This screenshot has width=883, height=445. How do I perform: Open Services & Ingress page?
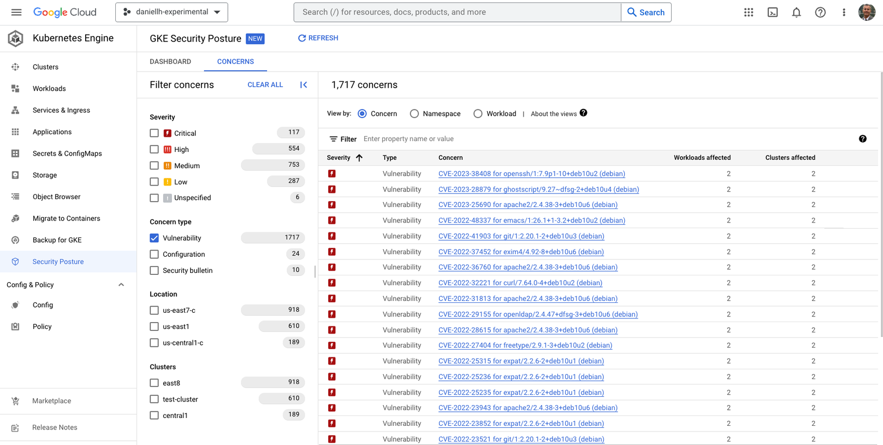pyautogui.click(x=61, y=110)
